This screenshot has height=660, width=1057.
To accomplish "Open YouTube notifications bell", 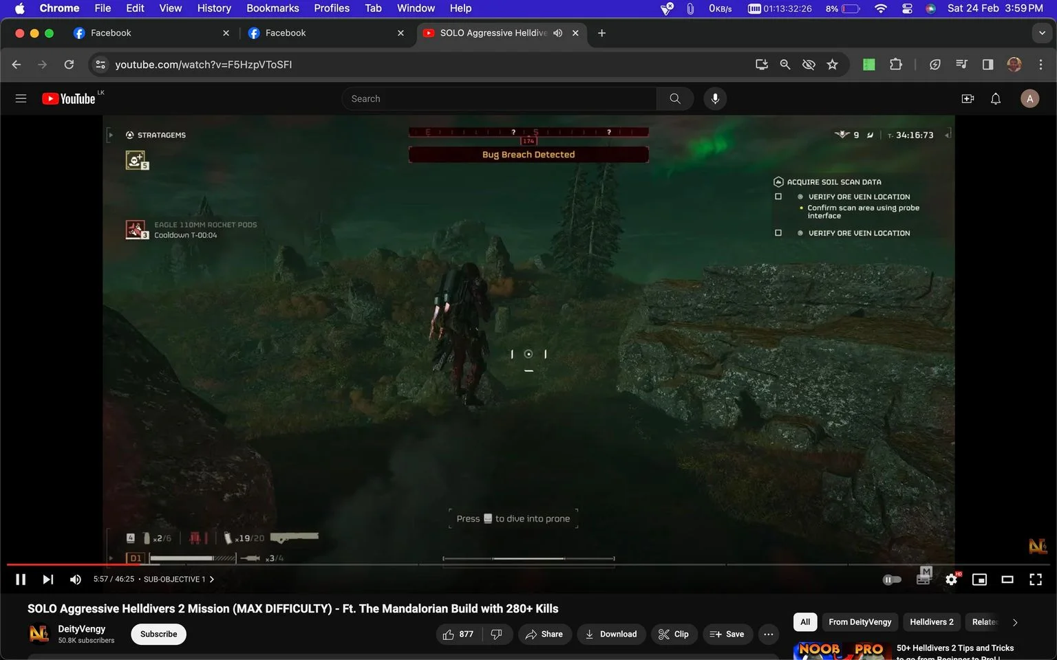I will [x=996, y=98].
